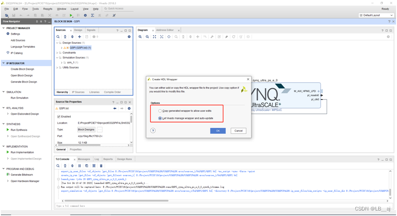Screen dimensions: 397x216
Task: Zoom fit the block diagram
Action: pos(154,37)
